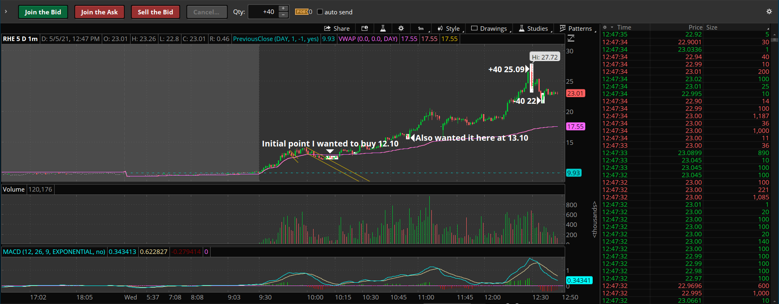The height and width of the screenshot is (304, 779).
Task: Open the Patterns menu
Action: pyautogui.click(x=577, y=28)
